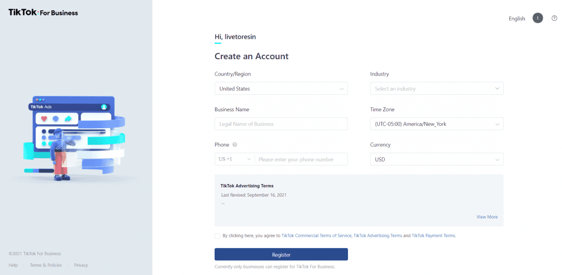
Task: Expand the Currency USD dropdown
Action: 436,159
